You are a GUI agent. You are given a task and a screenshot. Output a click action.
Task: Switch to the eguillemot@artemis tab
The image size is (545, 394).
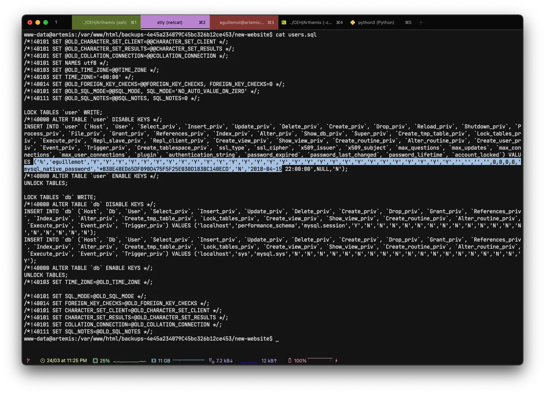pos(244,22)
